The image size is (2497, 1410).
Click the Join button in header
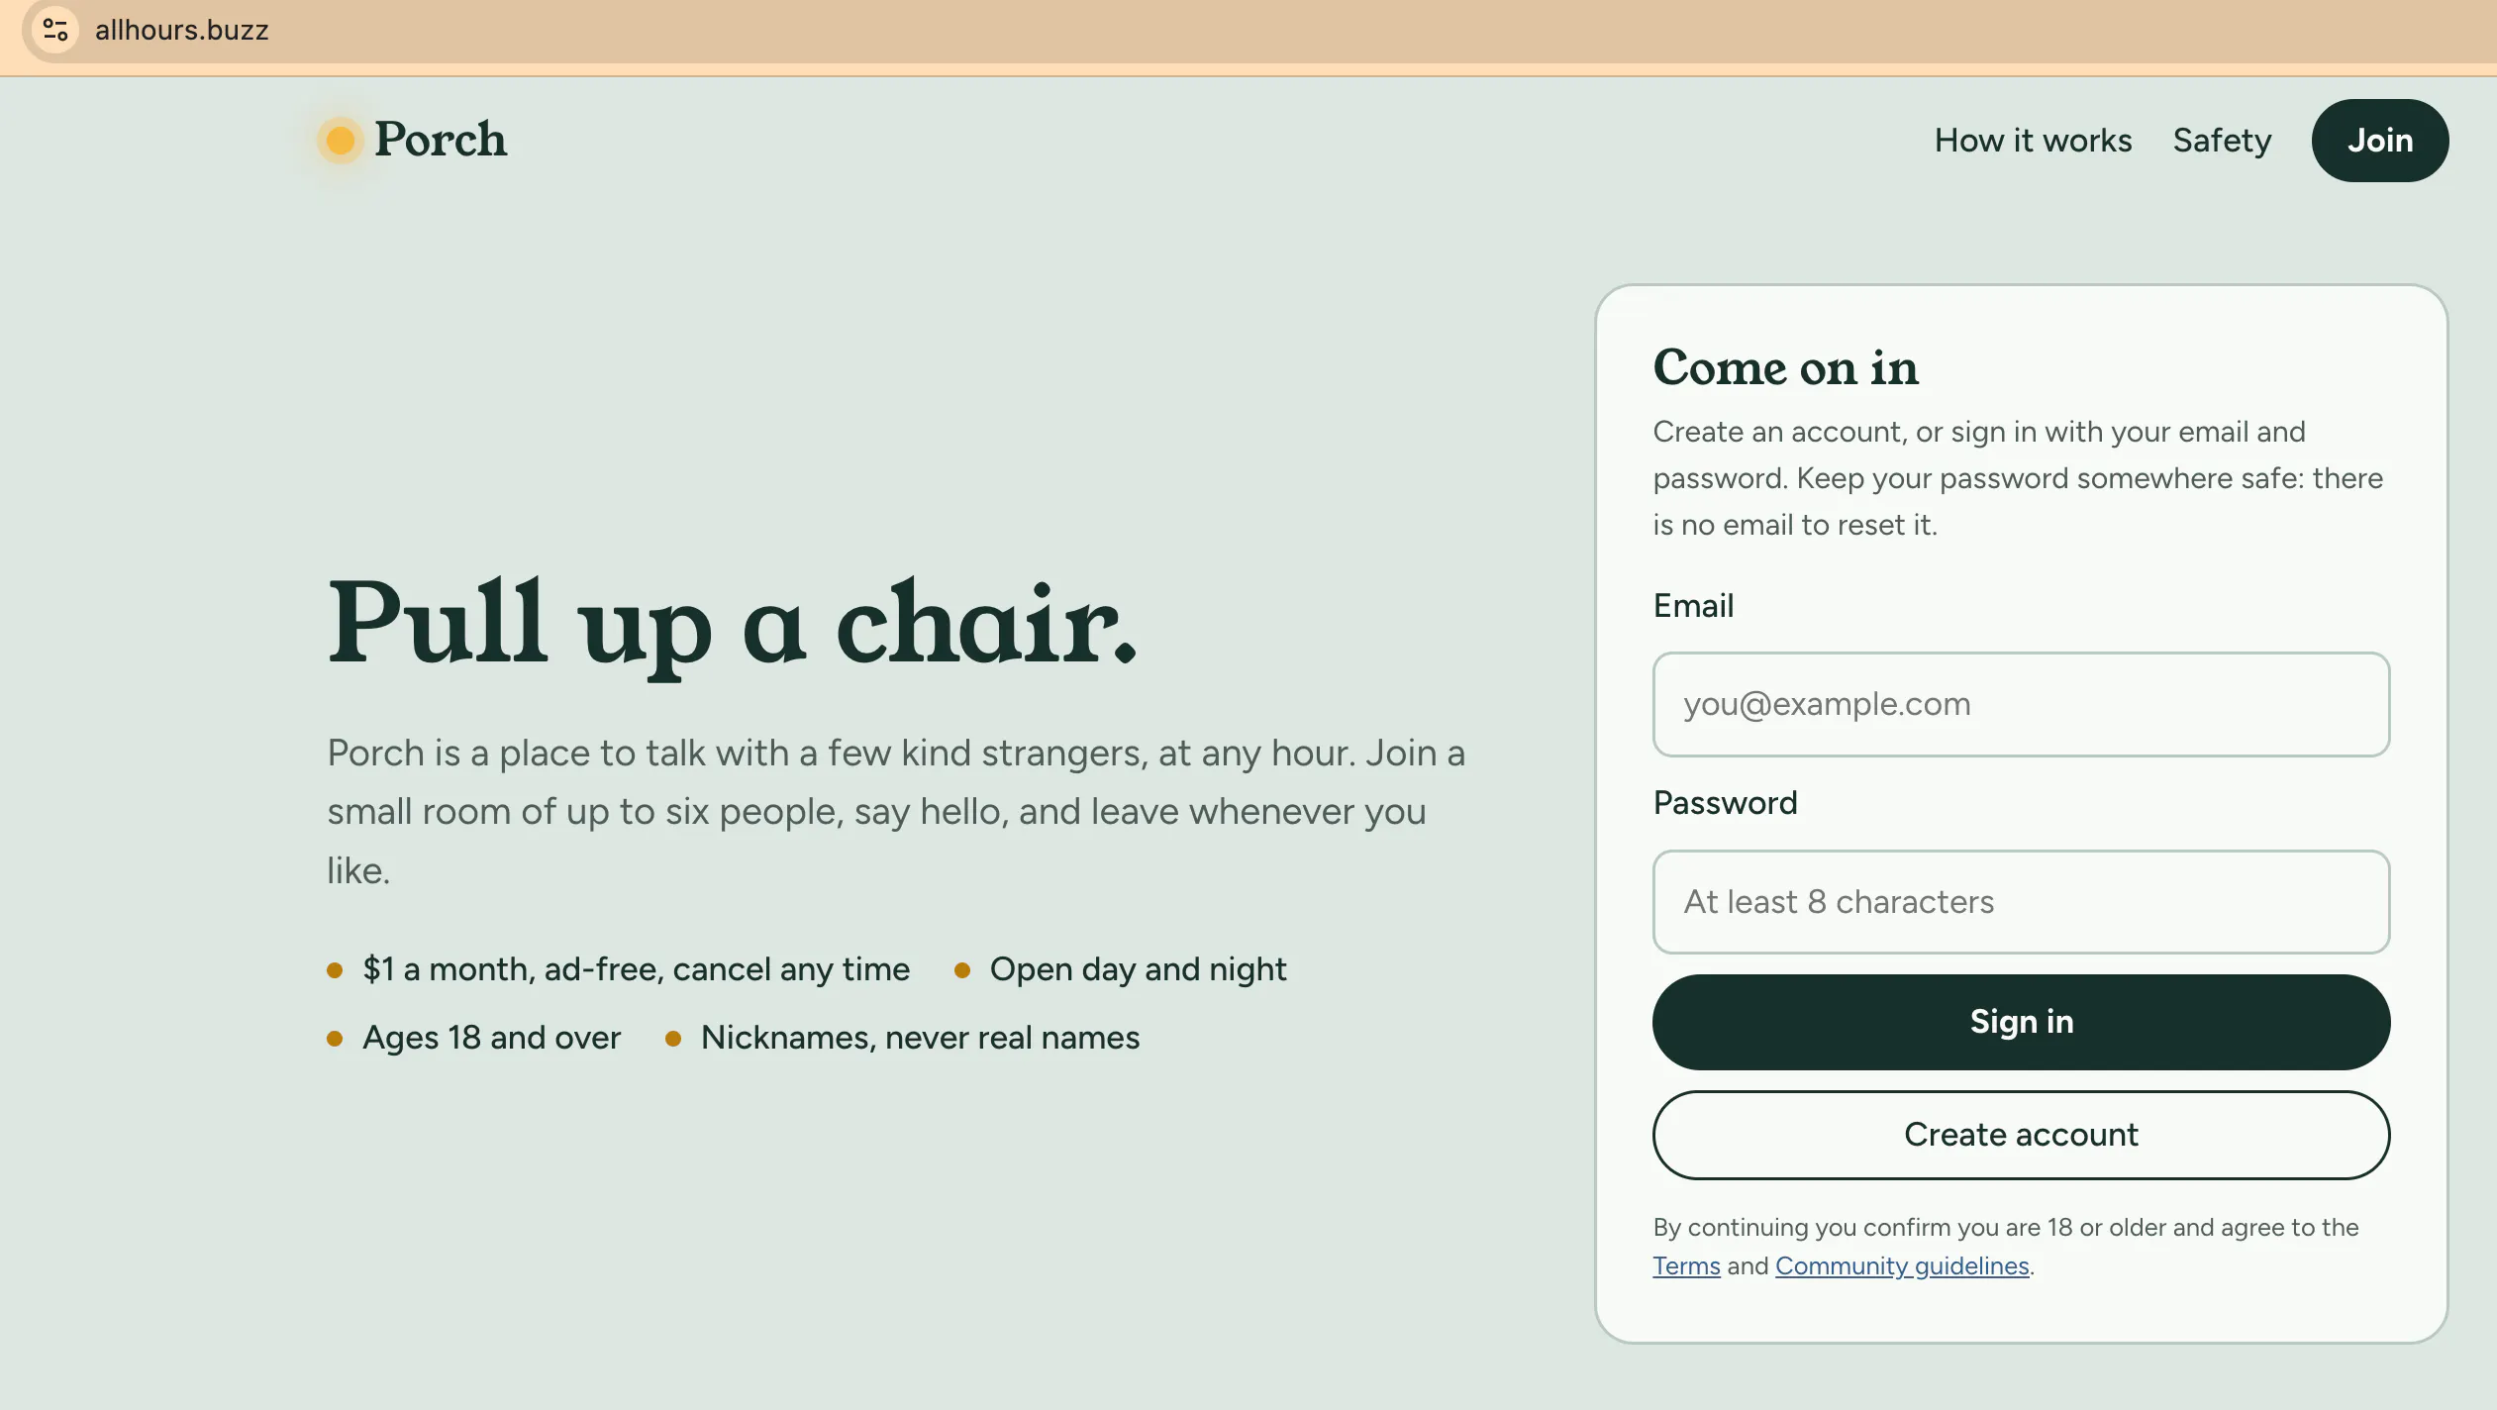[2379, 141]
